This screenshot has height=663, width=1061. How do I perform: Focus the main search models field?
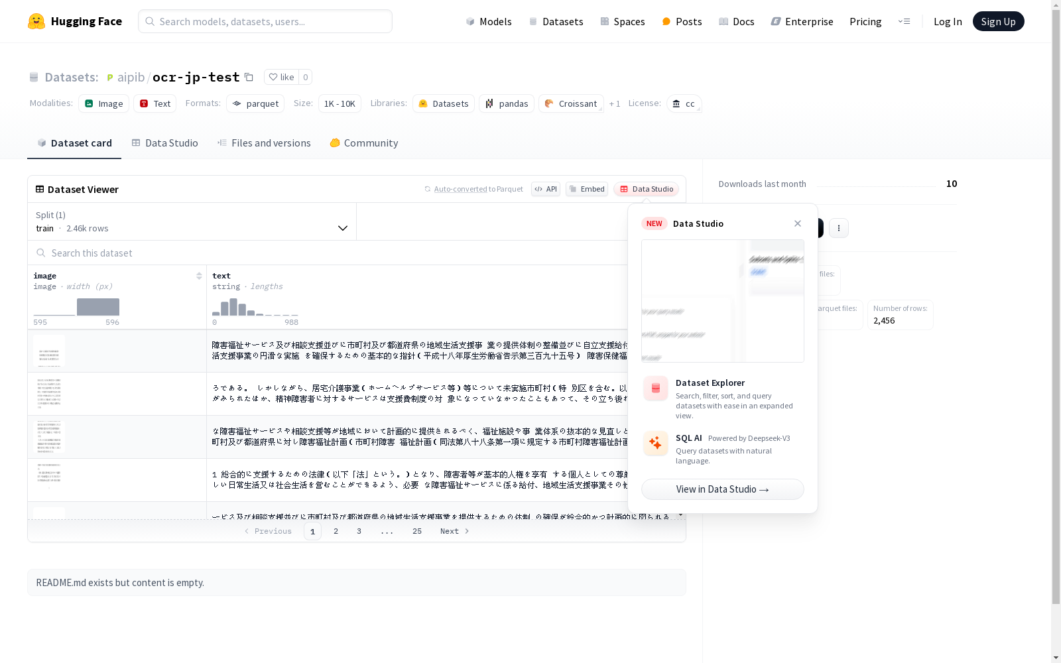265,21
